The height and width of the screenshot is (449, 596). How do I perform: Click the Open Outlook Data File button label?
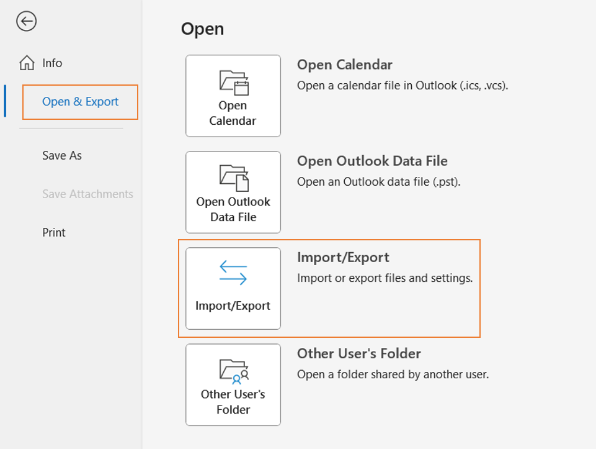(233, 209)
